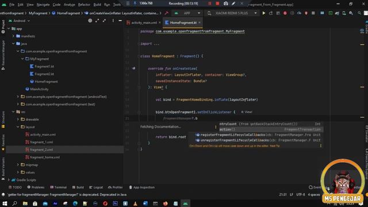
Task: Click the Stop square icon in toolbar
Action: [313, 13]
